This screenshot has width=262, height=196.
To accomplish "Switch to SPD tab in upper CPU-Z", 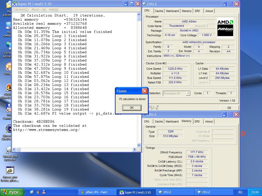I will pos(197,11).
